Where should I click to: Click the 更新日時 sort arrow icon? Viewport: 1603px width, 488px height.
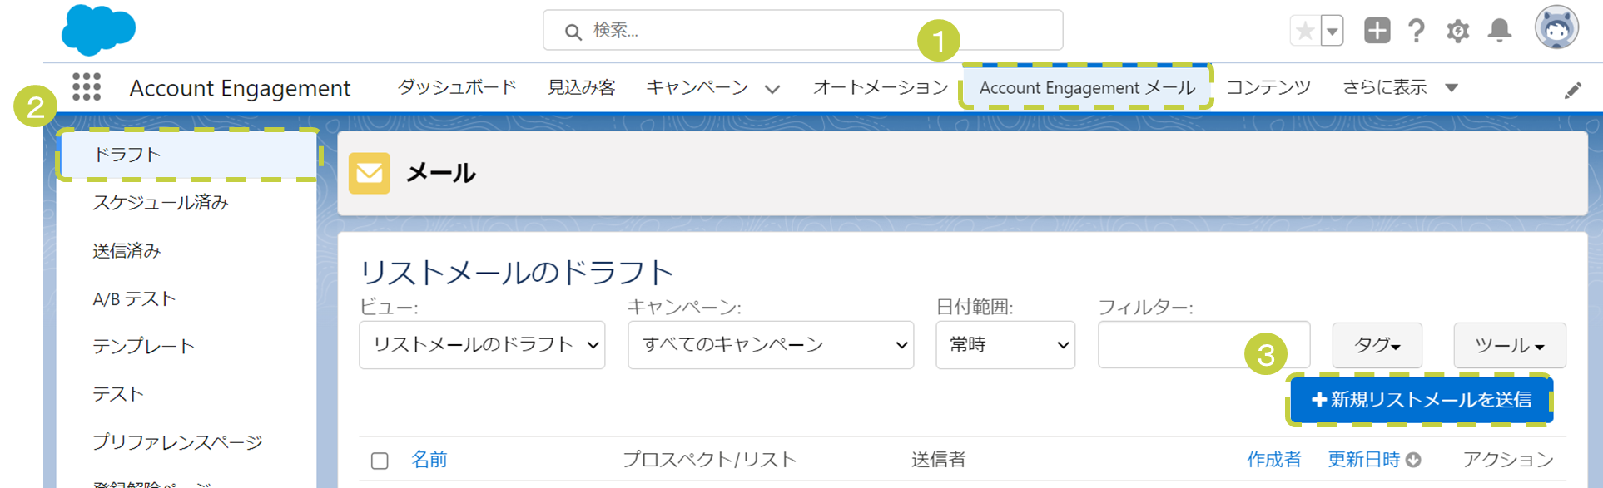pos(1413,461)
